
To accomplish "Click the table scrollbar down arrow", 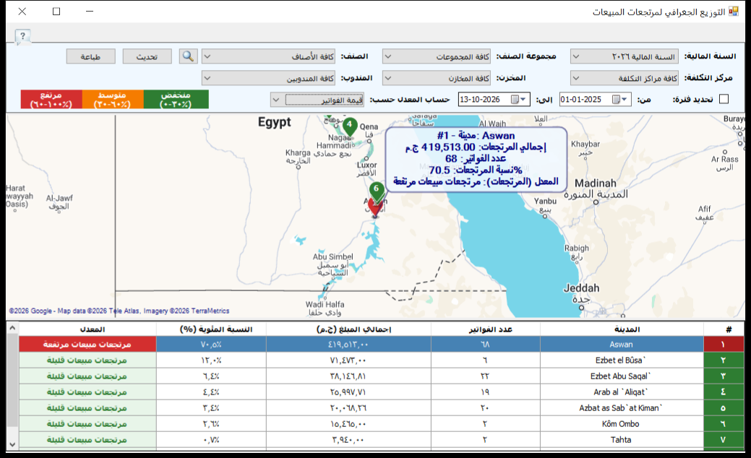I will click(x=12, y=444).
